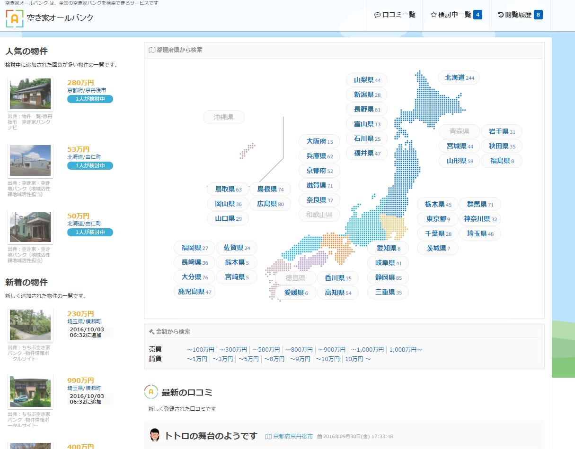
Task: Select 福岡県 prefecture button
Action: tap(195, 248)
